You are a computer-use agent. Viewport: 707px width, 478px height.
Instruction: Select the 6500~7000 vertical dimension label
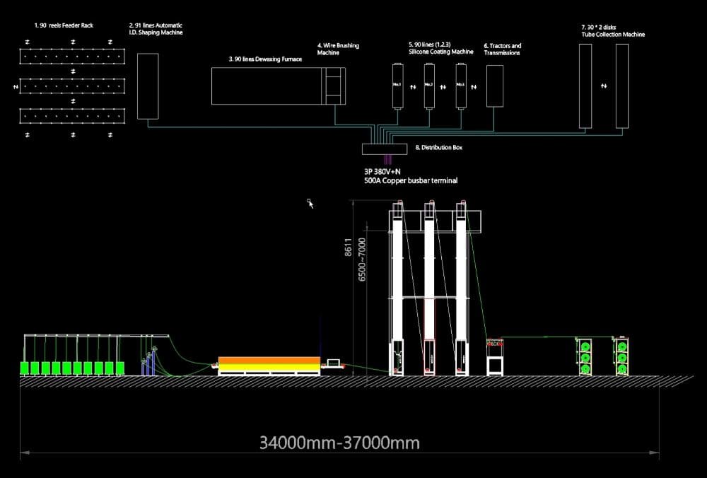363,260
